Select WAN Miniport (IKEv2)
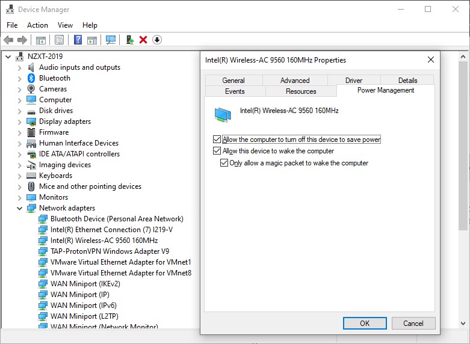Screen dimensions: 470x344 [x=85, y=284]
